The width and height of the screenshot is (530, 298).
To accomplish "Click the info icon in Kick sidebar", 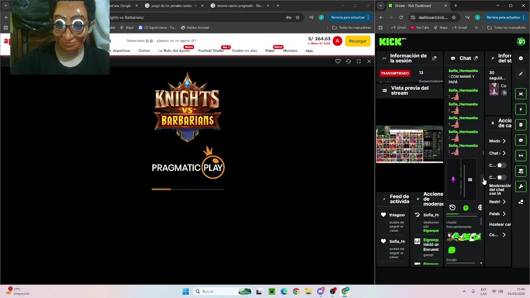I will [x=521, y=58].
